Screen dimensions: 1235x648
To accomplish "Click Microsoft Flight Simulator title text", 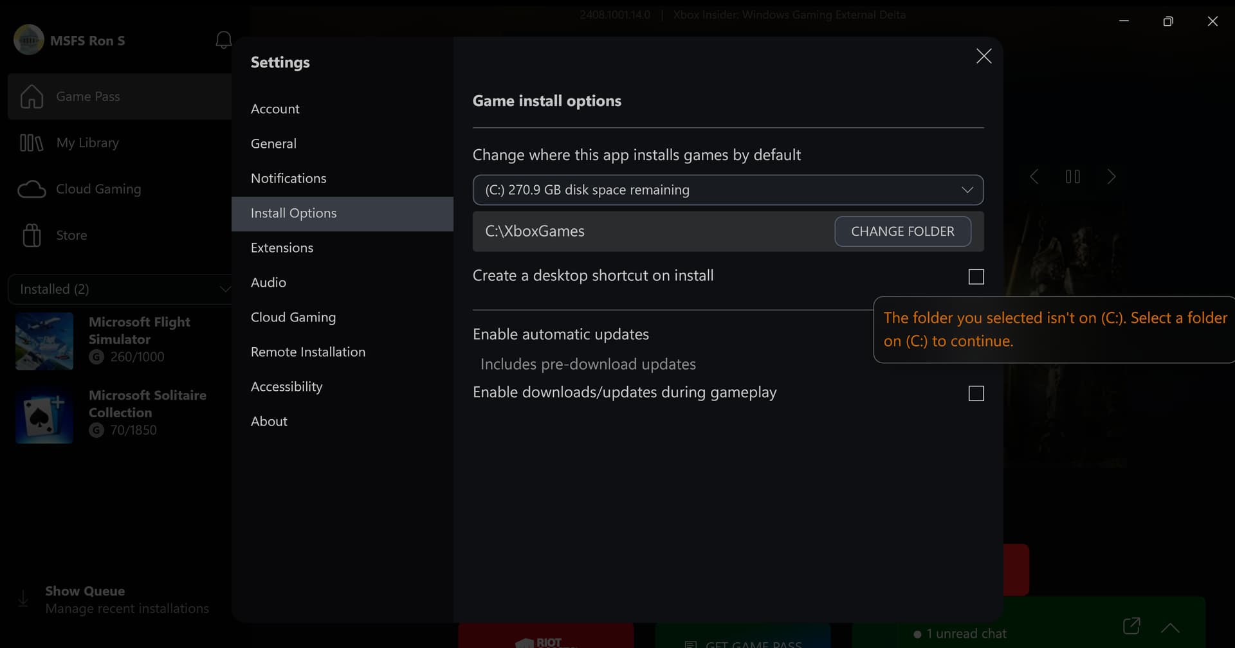I will tap(140, 330).
